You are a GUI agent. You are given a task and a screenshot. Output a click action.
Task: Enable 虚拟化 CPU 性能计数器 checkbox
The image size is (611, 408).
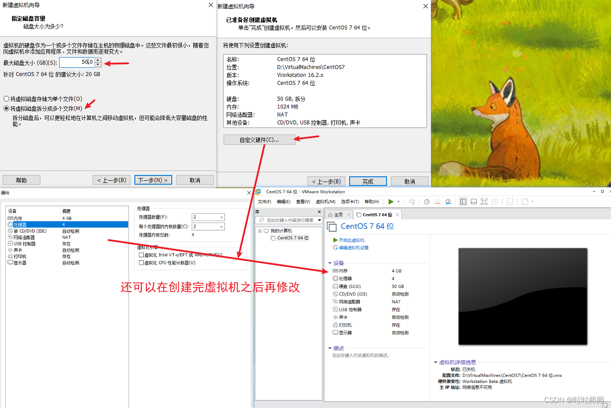[x=141, y=263]
